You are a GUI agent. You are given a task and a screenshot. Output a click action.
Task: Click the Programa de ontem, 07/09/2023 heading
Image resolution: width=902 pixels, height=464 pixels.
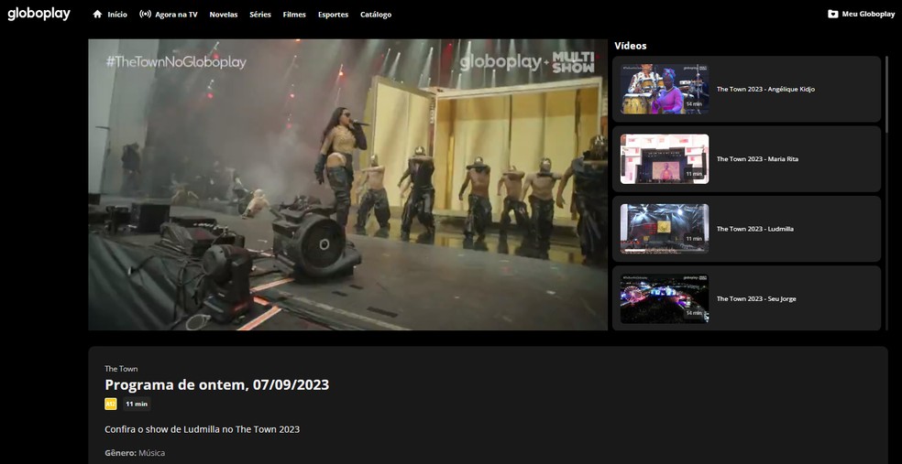(x=217, y=384)
